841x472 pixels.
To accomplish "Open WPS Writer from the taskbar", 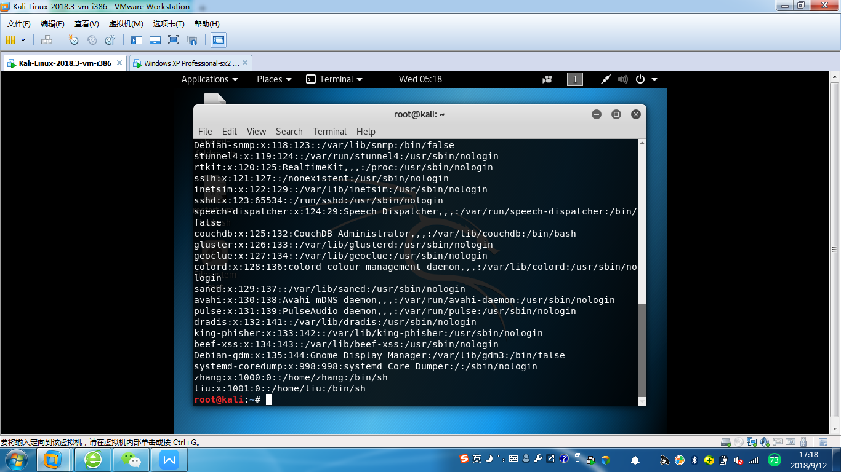I will coord(169,460).
